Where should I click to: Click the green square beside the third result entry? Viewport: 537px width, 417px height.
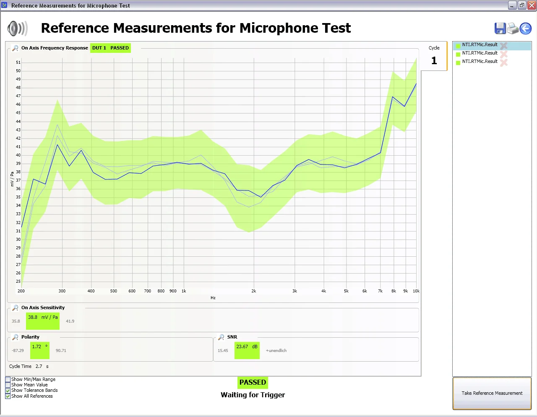(457, 61)
